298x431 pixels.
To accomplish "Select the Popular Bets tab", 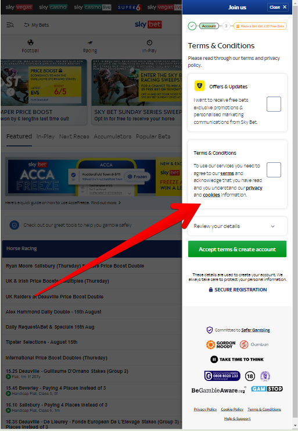I will [x=153, y=136].
